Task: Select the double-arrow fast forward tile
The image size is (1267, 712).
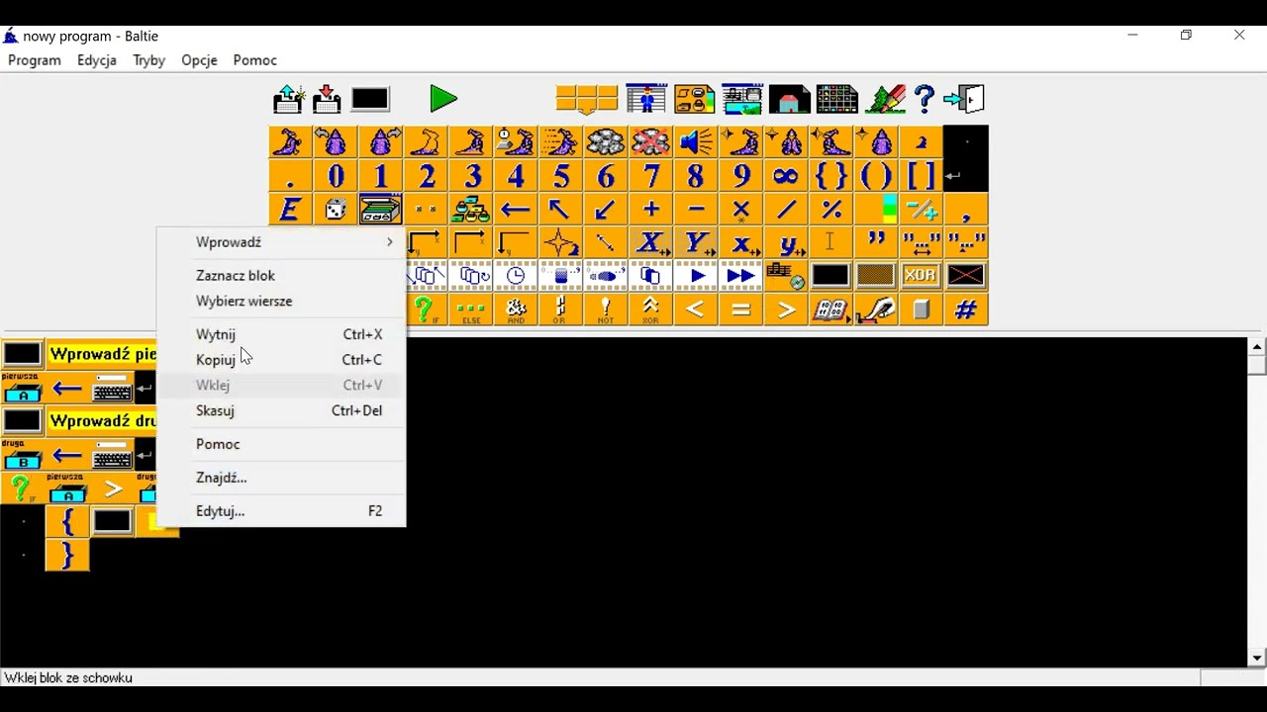Action: (740, 275)
